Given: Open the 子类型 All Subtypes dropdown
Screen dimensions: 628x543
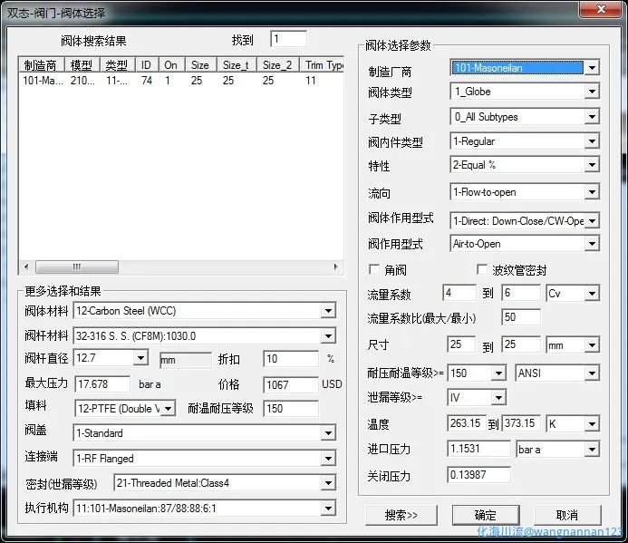Looking at the screenshot, I should tap(592, 117).
